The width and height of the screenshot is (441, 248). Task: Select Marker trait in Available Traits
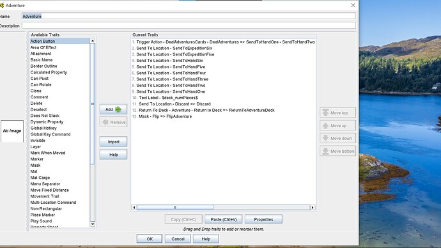(59, 159)
